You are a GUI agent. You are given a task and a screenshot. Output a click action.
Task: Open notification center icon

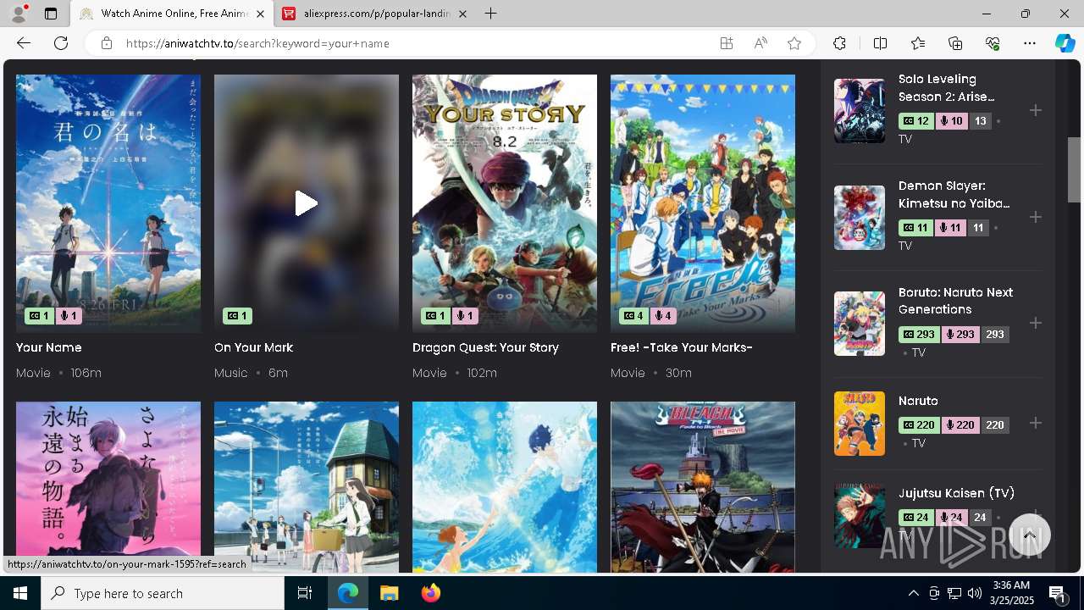[1058, 594]
